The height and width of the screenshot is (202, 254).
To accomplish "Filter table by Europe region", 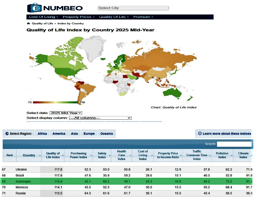I will click(89, 134).
